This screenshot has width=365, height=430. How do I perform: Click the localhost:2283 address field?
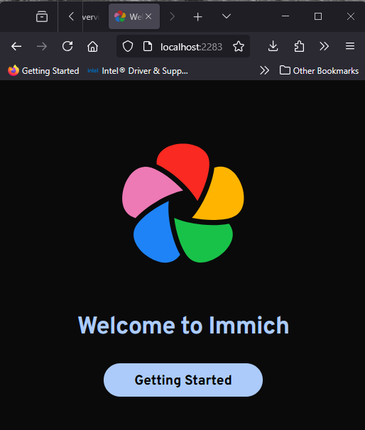pyautogui.click(x=191, y=47)
